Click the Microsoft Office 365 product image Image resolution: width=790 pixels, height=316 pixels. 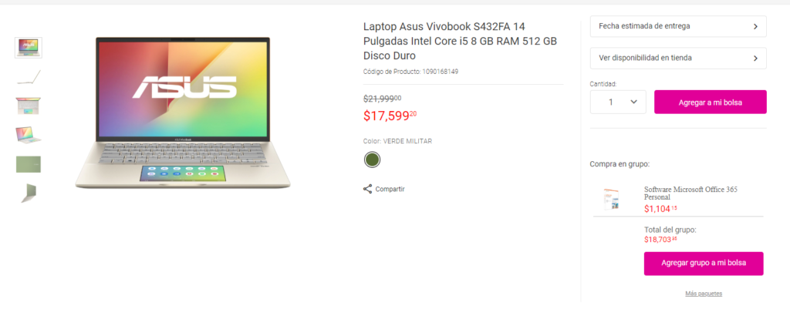coord(611,200)
